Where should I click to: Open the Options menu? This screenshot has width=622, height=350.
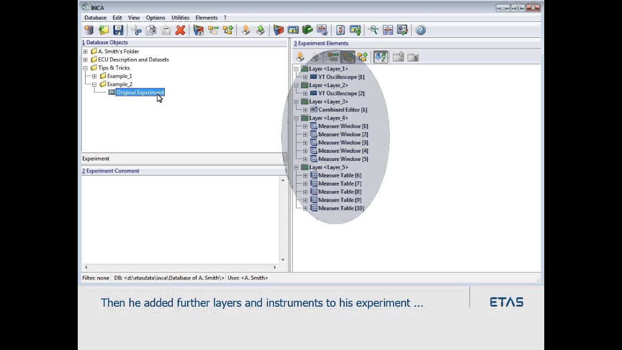155,18
